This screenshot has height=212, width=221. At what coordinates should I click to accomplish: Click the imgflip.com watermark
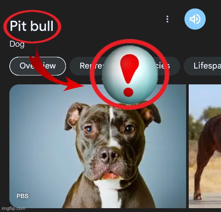tap(14, 208)
